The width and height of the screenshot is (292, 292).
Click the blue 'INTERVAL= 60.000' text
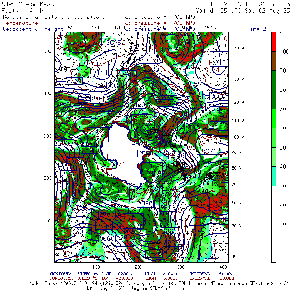[211, 274]
